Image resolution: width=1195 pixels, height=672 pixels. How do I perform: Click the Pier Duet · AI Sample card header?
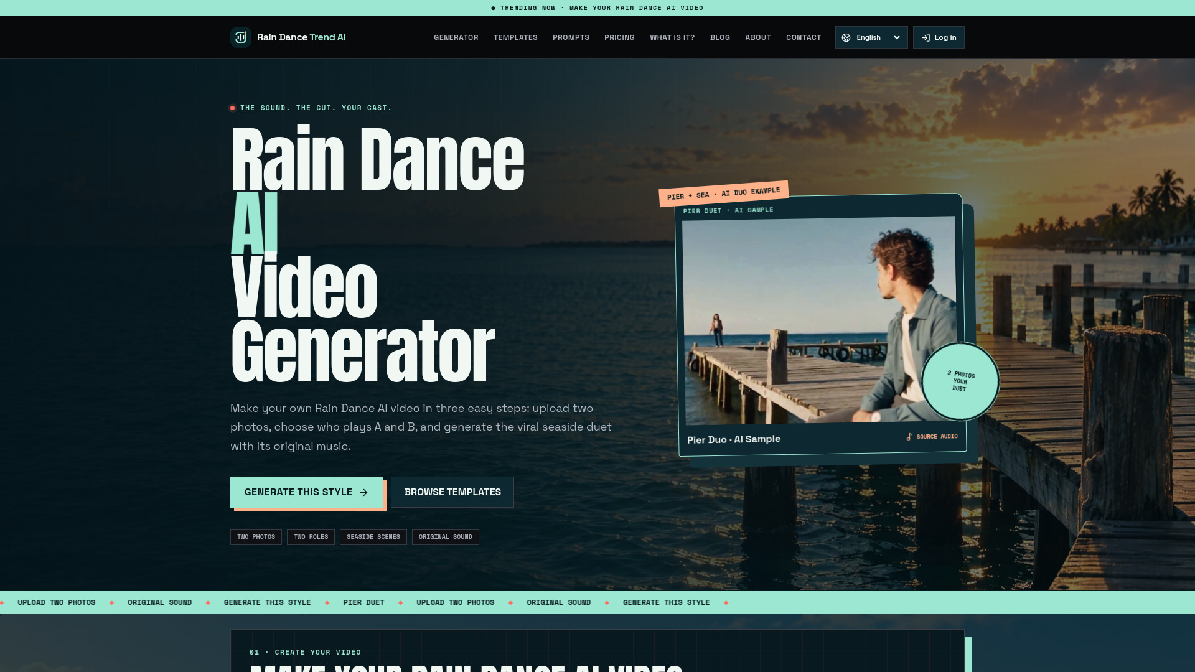click(728, 210)
